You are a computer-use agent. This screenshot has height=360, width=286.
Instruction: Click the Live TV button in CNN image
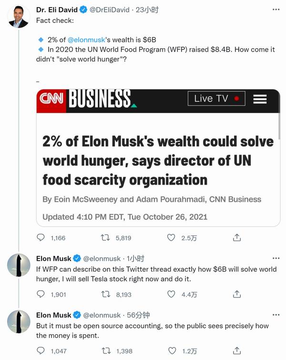216,98
